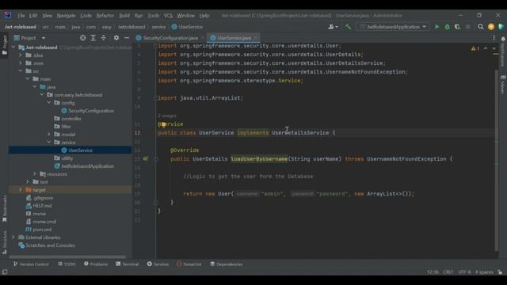Expand the resources folder

[35, 174]
